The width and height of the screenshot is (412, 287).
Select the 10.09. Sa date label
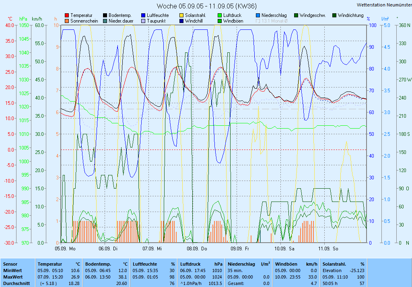pos(284,249)
